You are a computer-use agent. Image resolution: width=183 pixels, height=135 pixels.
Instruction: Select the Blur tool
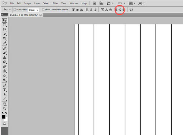[4, 75]
